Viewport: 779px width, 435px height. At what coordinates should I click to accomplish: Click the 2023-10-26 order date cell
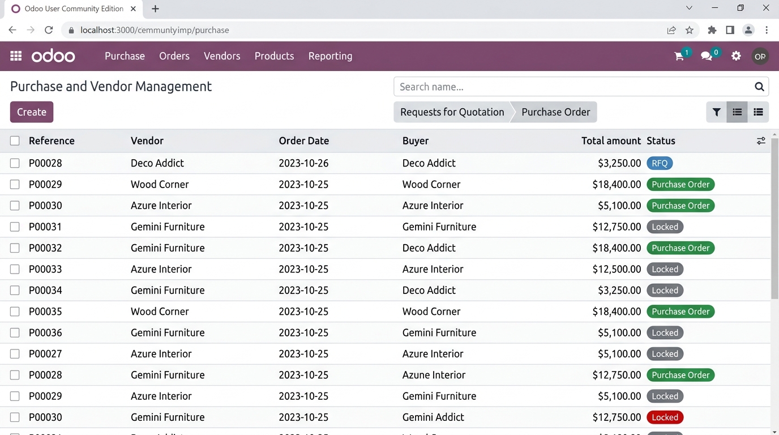pos(304,163)
